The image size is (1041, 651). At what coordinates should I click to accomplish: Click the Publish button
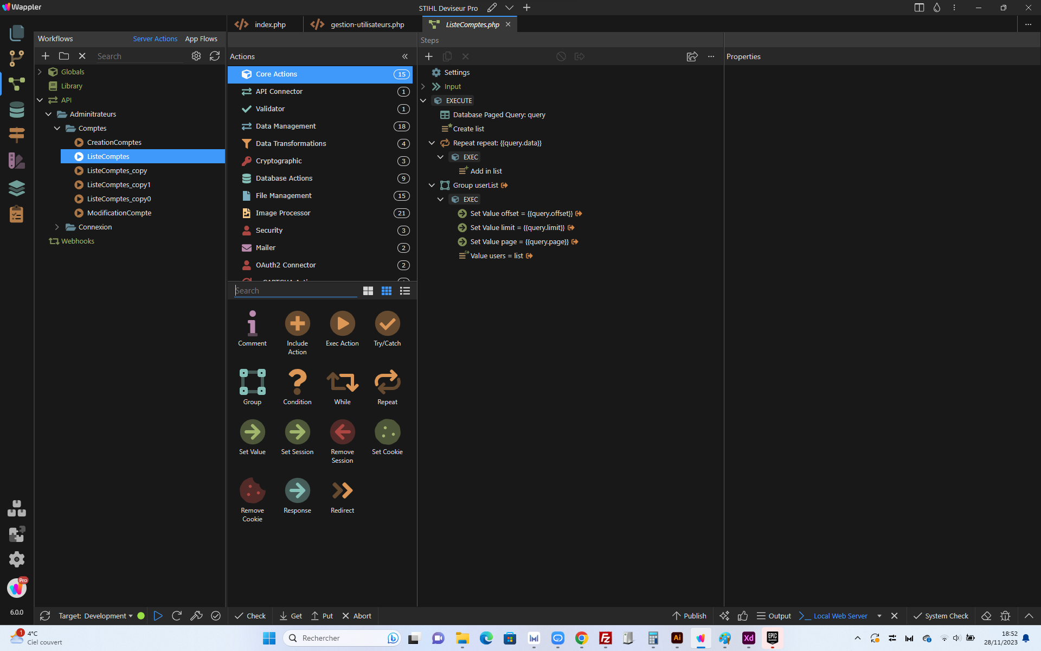point(689,616)
